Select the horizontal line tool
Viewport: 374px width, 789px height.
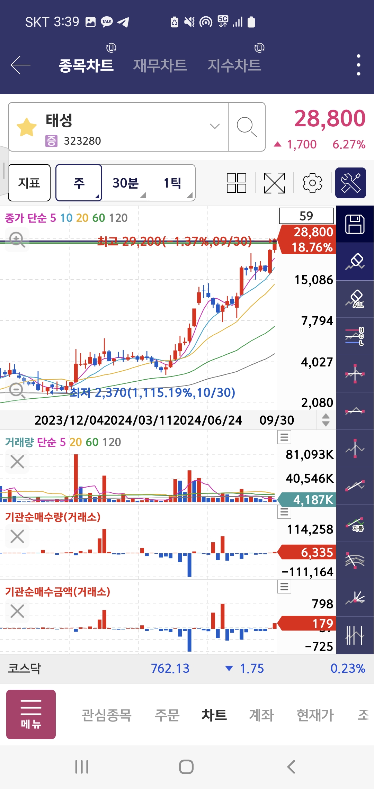(355, 411)
